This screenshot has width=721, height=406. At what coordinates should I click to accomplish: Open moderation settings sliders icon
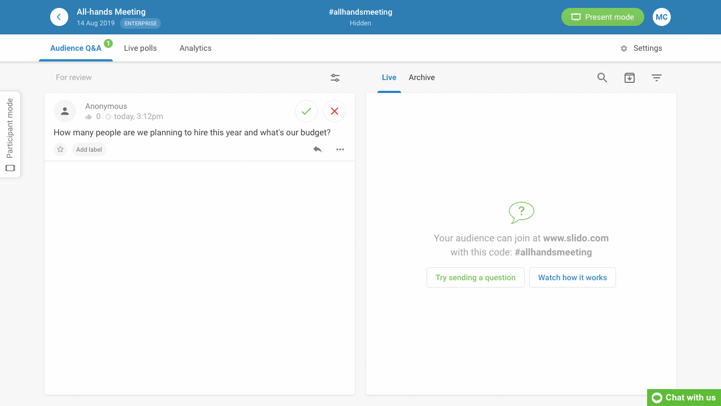pyautogui.click(x=335, y=78)
